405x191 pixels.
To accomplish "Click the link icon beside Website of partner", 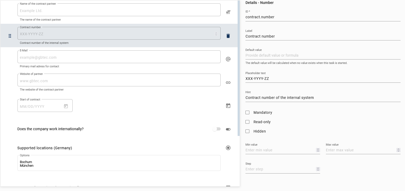I will coord(228,82).
